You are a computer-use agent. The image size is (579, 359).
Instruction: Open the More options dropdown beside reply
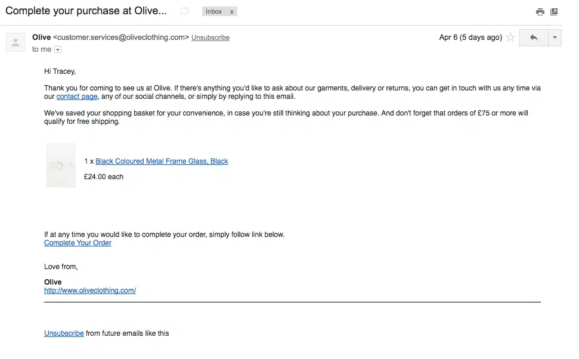[555, 38]
